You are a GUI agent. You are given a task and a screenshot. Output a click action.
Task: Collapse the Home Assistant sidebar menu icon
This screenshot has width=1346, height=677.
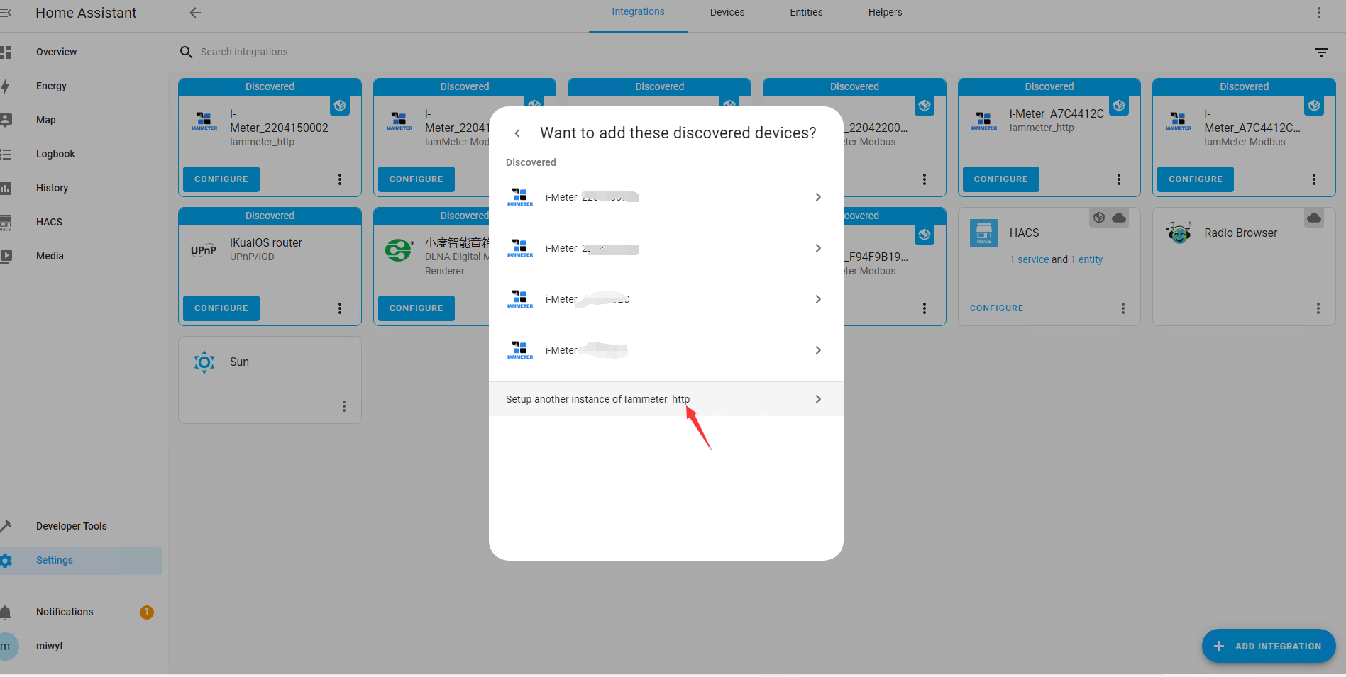[x=6, y=13]
